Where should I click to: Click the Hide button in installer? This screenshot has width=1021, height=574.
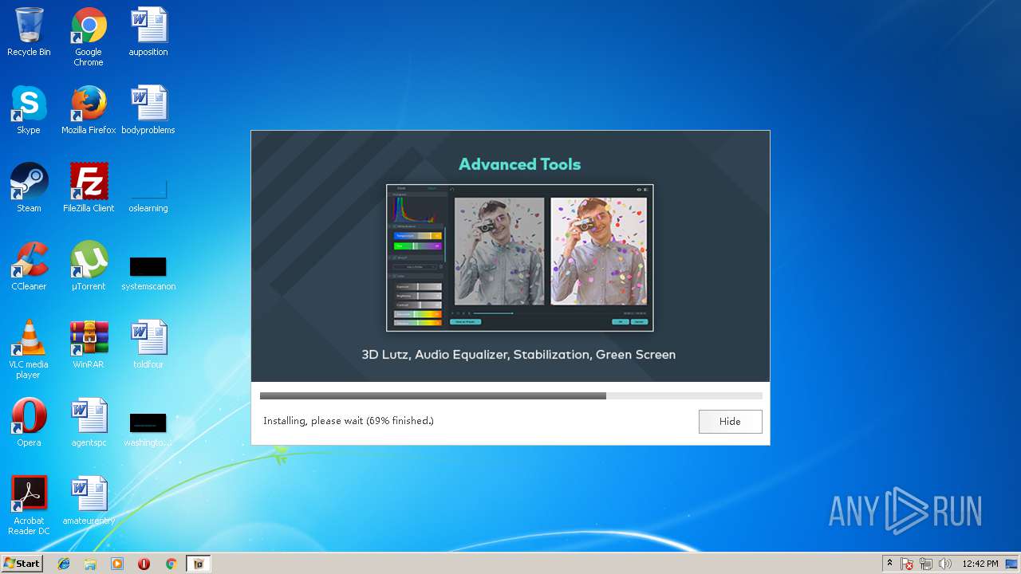[730, 421]
